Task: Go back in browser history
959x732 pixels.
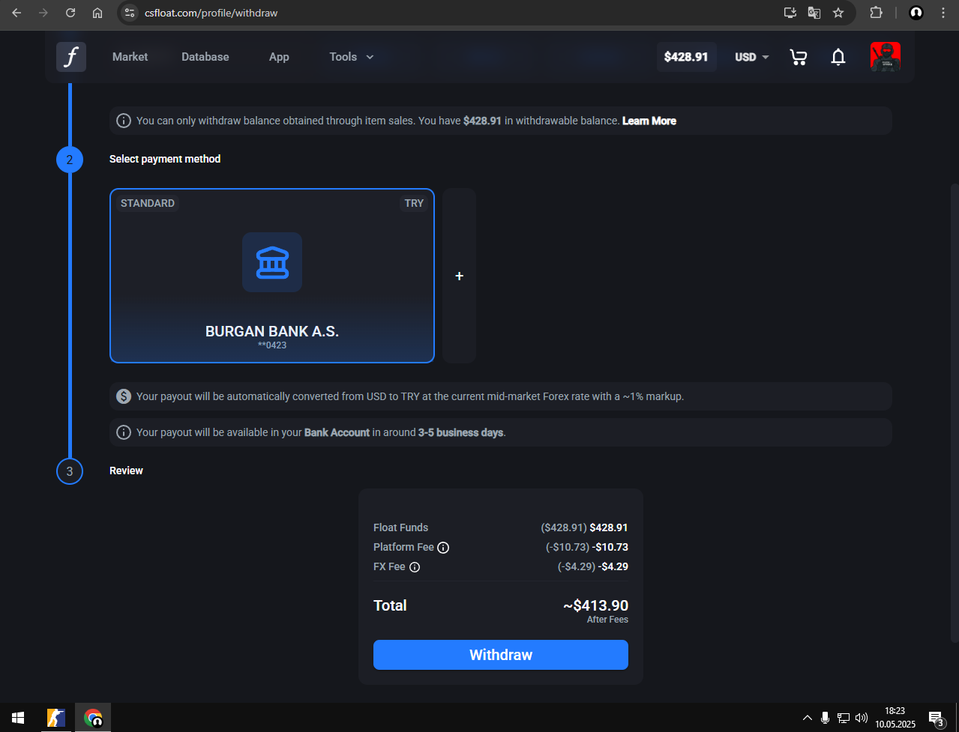Action: click(x=16, y=13)
